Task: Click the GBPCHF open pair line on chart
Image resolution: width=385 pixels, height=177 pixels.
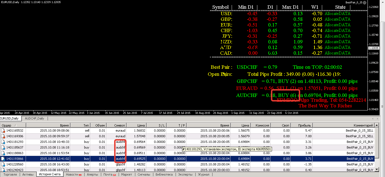Action: pyautogui.click(x=297, y=81)
